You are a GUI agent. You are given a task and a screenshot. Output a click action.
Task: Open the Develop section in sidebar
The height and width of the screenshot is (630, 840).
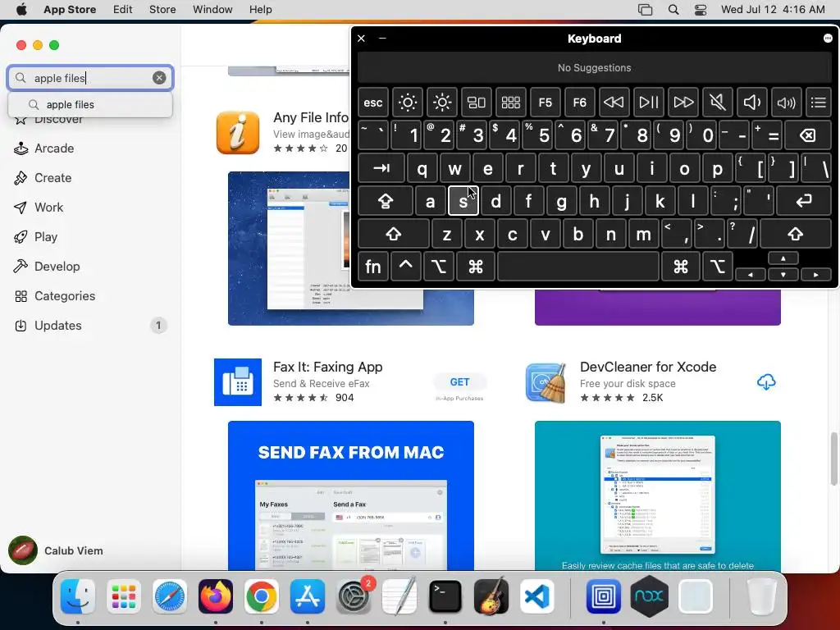tap(57, 267)
